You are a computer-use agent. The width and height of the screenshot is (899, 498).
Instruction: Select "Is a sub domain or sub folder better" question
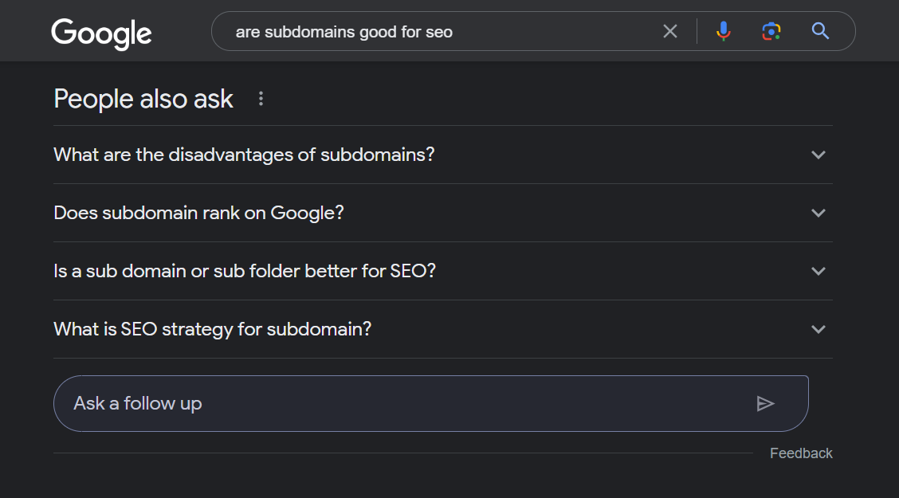245,271
